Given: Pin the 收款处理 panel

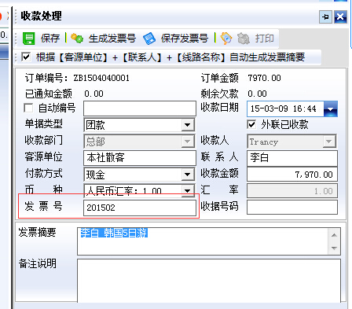Looking at the screenshot, I should click(x=325, y=17).
